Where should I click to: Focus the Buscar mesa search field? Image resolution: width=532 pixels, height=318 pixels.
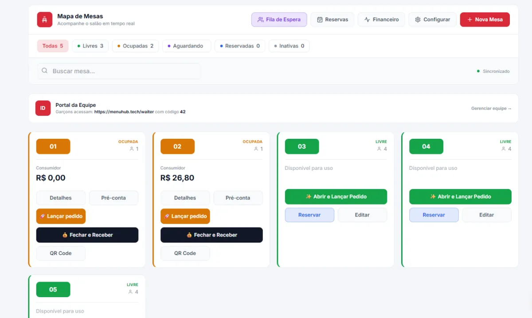pyautogui.click(x=119, y=71)
